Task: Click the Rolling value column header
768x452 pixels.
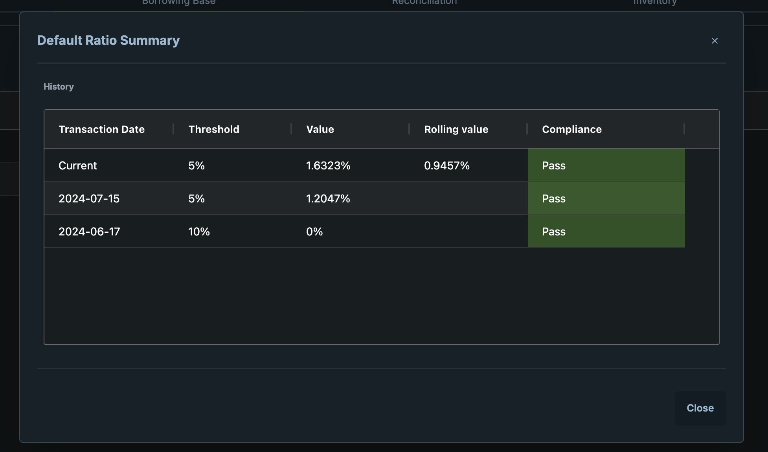Action: pos(456,129)
